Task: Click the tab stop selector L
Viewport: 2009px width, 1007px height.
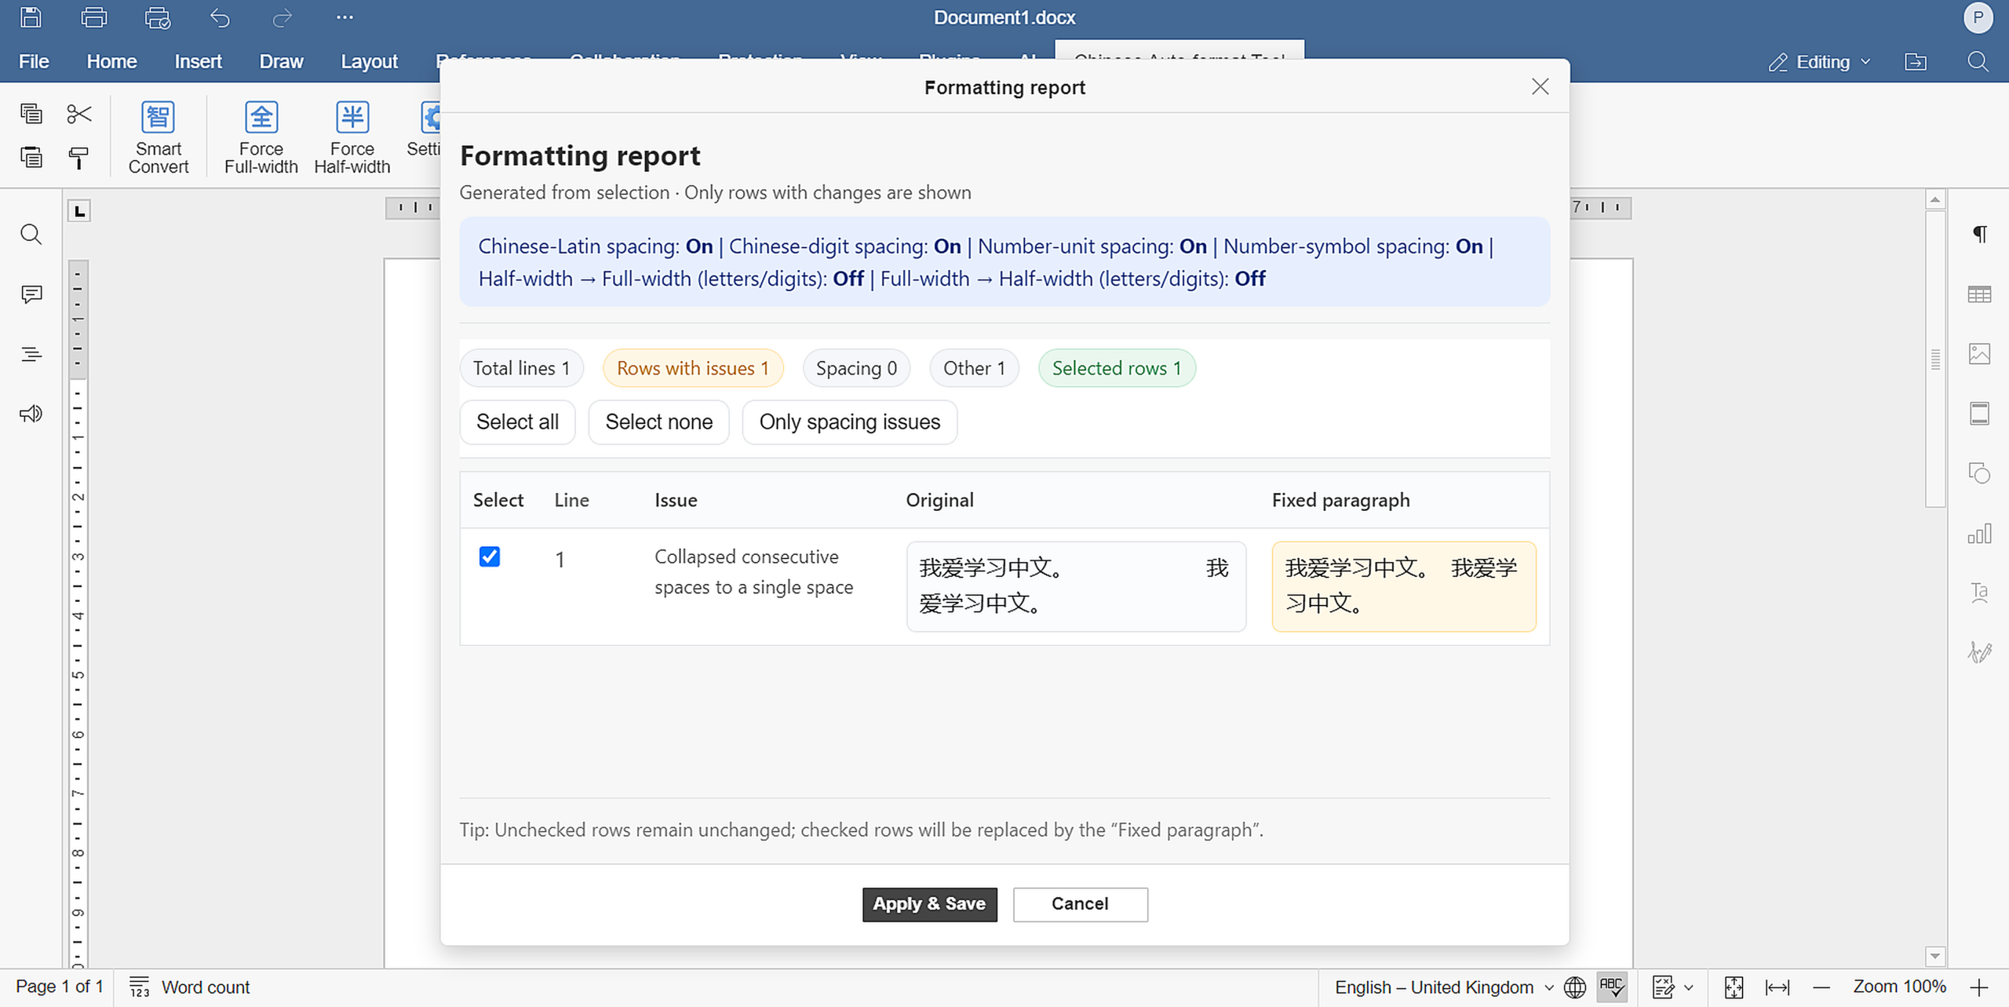Action: pyautogui.click(x=79, y=211)
